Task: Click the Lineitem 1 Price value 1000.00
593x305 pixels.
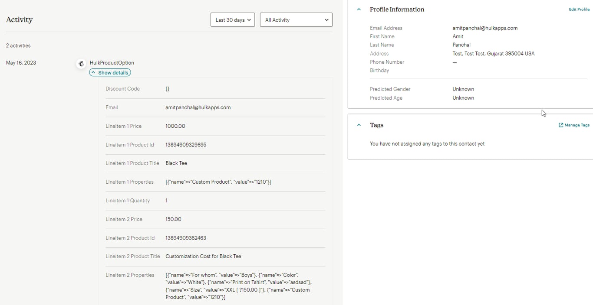Action: (175, 126)
